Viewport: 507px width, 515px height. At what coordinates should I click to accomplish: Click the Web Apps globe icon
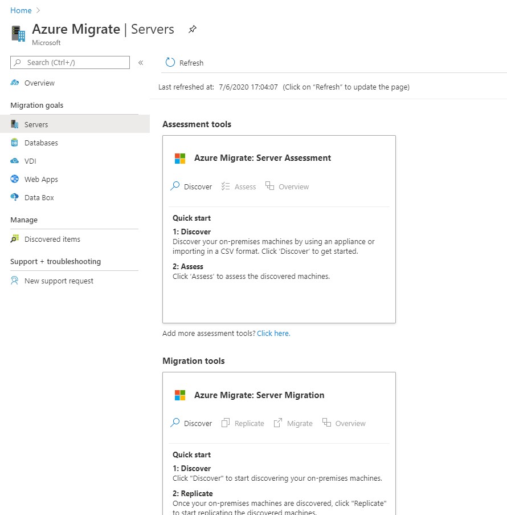(x=14, y=179)
